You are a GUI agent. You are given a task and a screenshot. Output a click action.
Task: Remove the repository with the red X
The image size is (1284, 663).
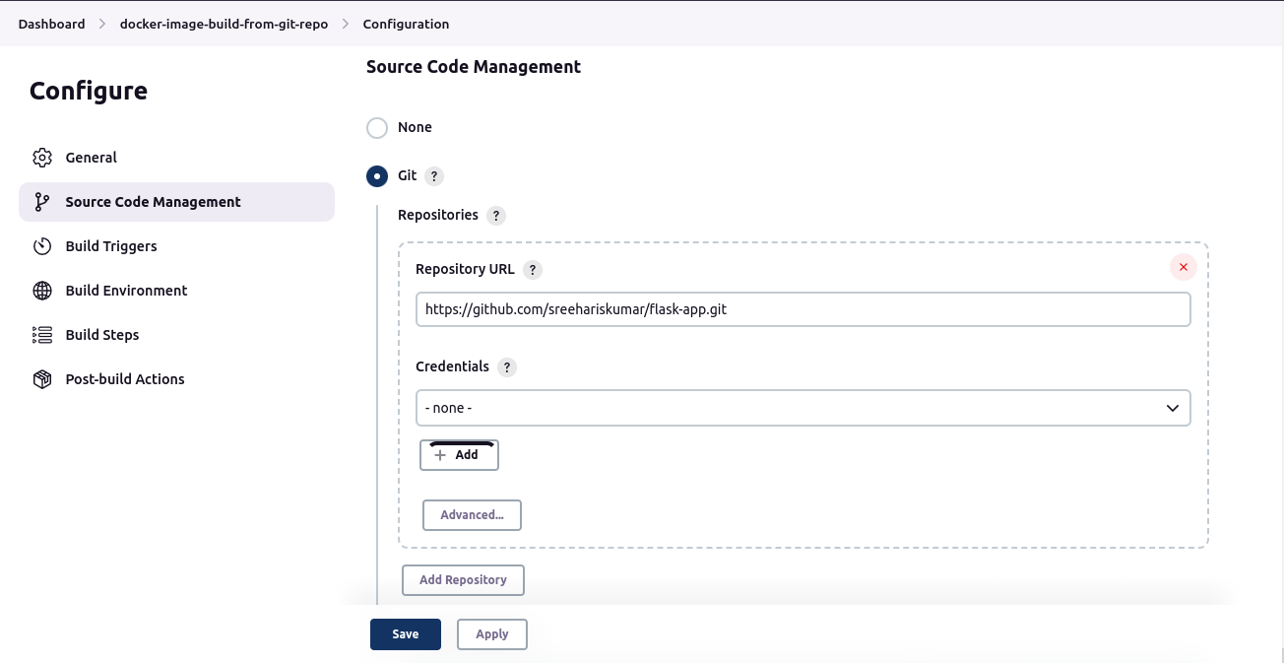tap(1183, 266)
